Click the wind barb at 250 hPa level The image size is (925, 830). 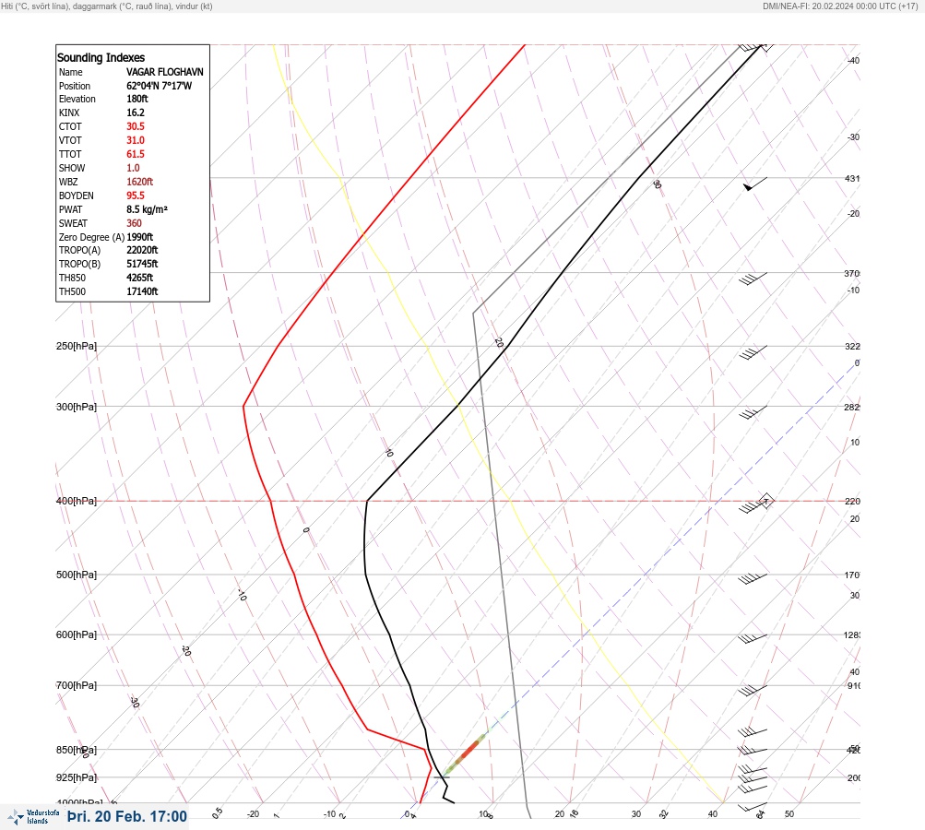(x=753, y=352)
